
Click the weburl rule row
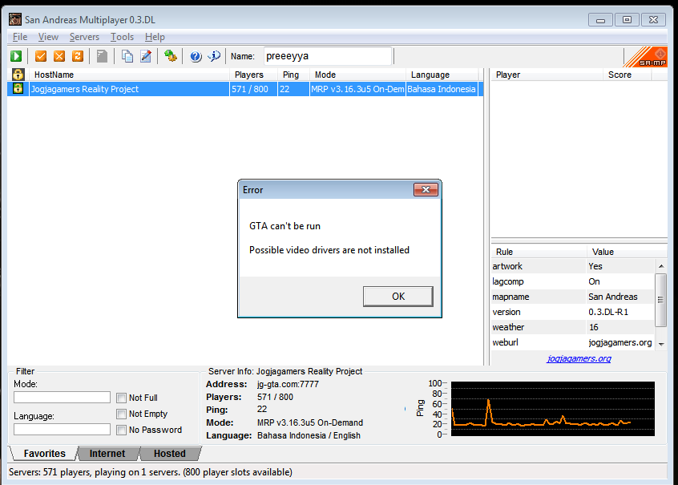pos(573,342)
